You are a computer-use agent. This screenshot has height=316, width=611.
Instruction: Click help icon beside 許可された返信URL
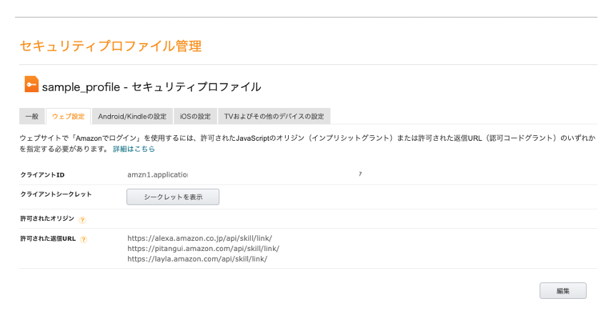pos(84,240)
